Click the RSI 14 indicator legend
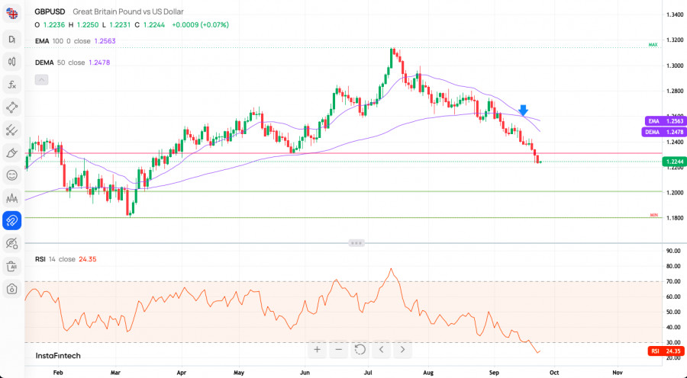The image size is (687, 378). tap(66, 259)
